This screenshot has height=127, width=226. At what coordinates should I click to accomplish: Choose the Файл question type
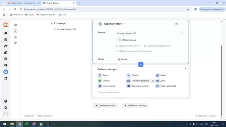[161, 75]
